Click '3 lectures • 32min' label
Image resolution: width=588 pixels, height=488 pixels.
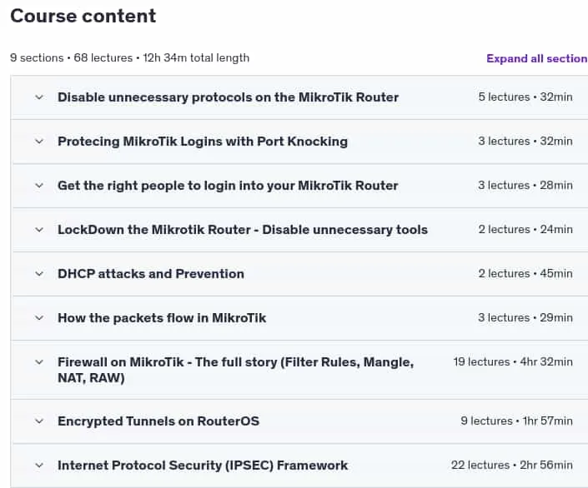click(525, 142)
